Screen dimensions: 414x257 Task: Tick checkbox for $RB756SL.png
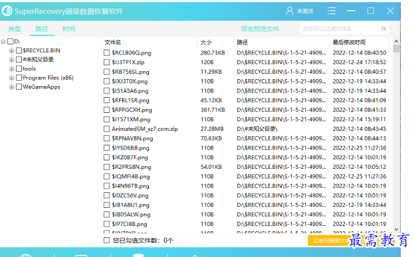[x=107, y=72]
